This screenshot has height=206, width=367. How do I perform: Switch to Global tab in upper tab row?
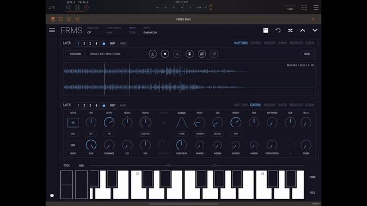click(x=310, y=43)
